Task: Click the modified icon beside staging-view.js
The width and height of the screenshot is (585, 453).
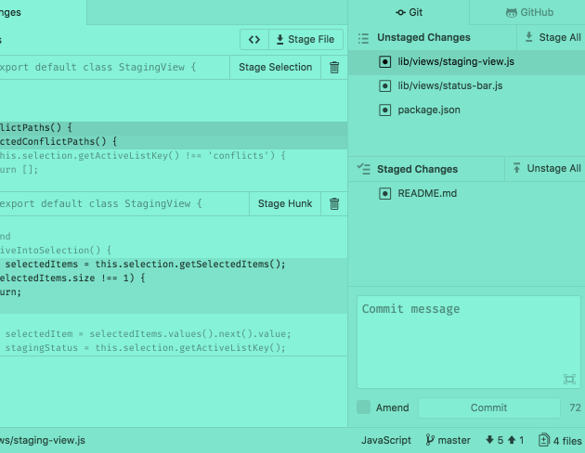Action: [385, 61]
